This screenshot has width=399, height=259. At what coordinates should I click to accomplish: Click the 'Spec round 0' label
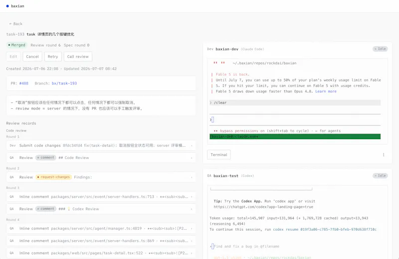click(x=77, y=45)
